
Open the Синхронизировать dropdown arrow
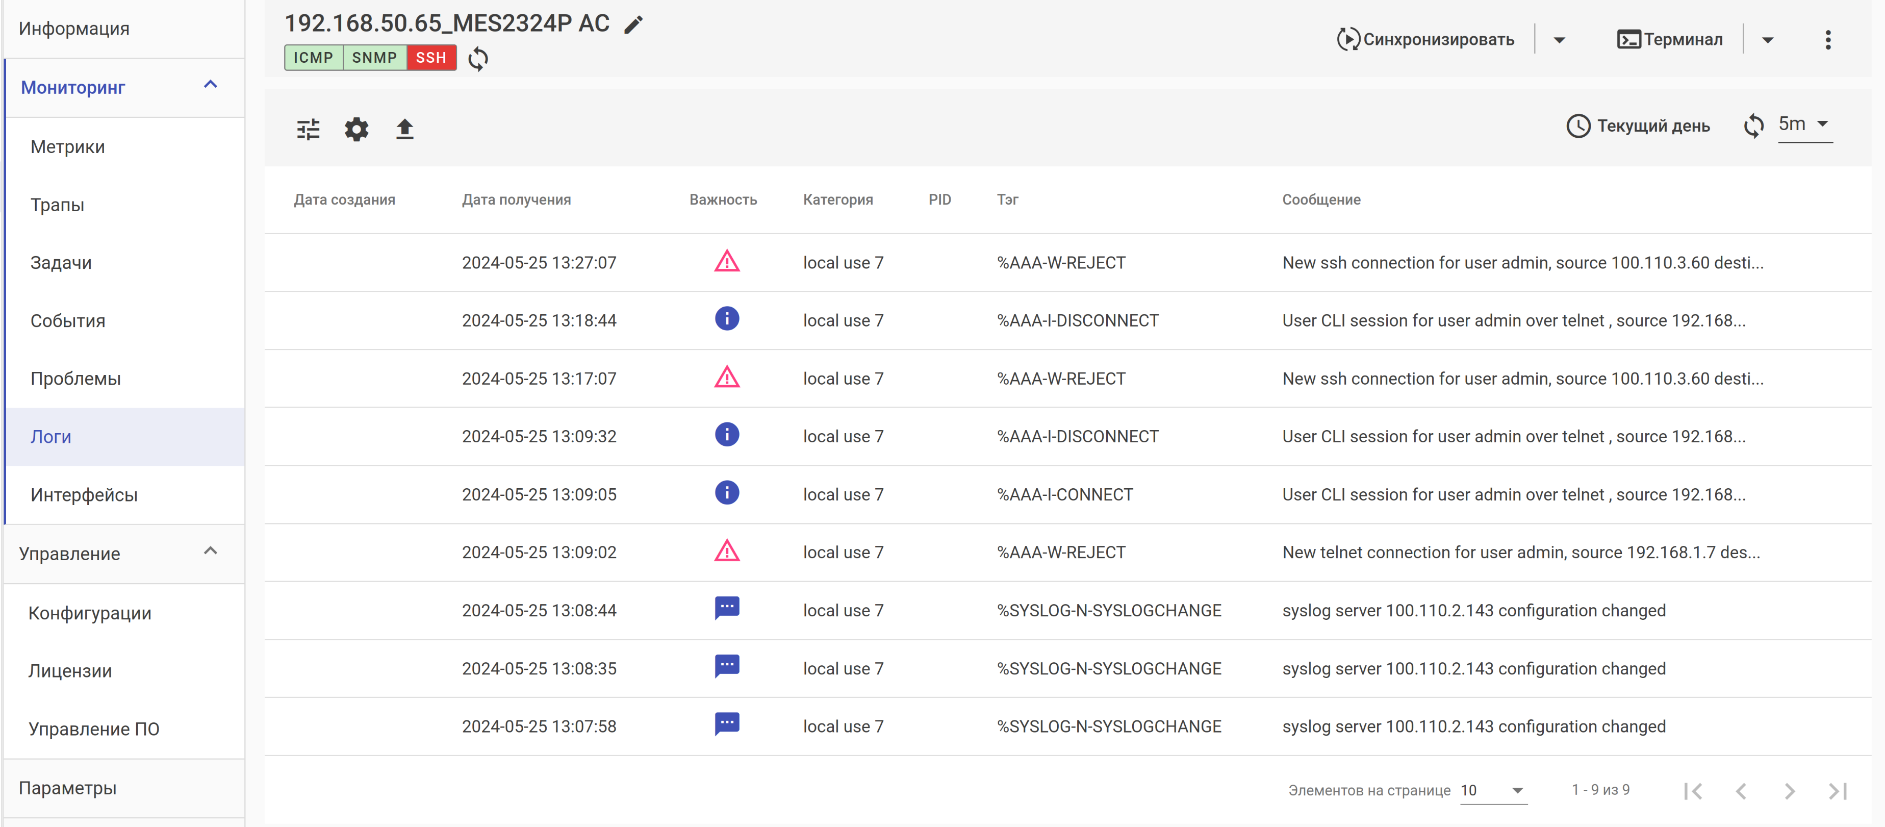coord(1559,40)
